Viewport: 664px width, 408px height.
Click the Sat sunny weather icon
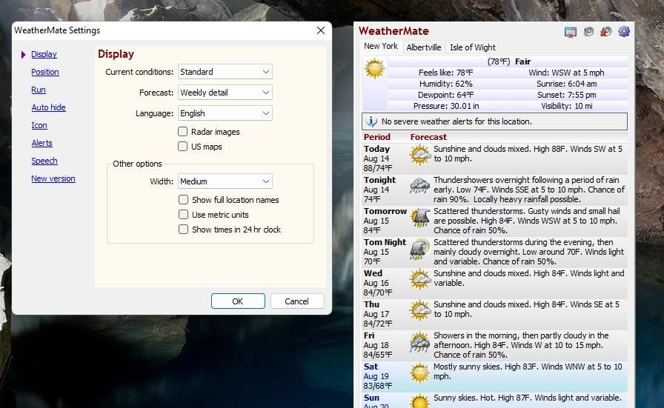click(x=419, y=373)
